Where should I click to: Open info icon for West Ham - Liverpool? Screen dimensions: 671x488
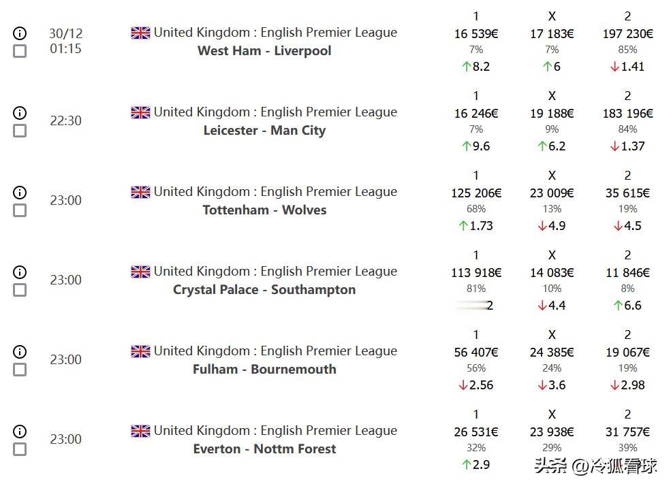pyautogui.click(x=20, y=33)
